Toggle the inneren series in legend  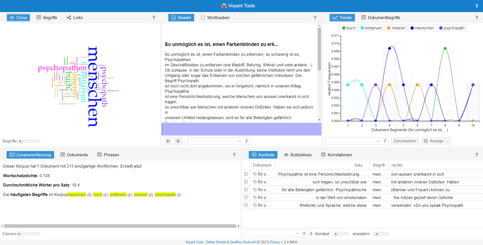pos(396,28)
